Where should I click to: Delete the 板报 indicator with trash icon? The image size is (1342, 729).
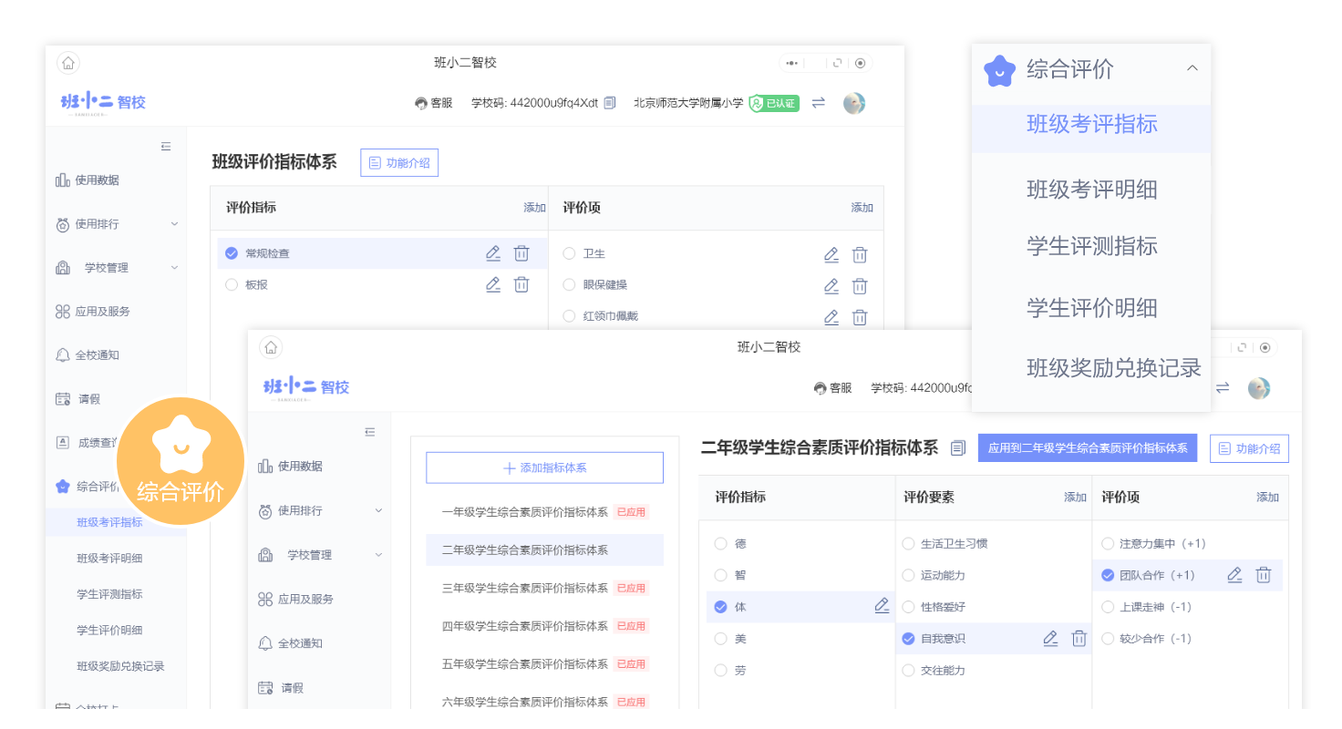click(521, 284)
